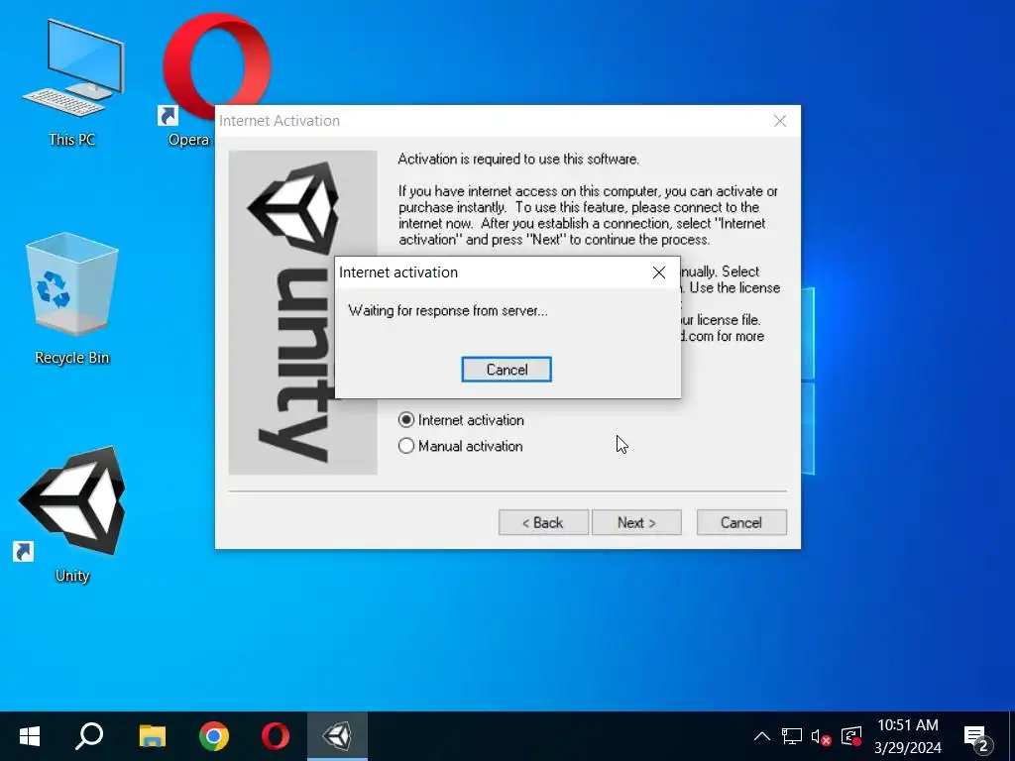Screen dimensions: 1015x761
Task: Open taskbar search magnifier
Action: pyautogui.click(x=90, y=736)
